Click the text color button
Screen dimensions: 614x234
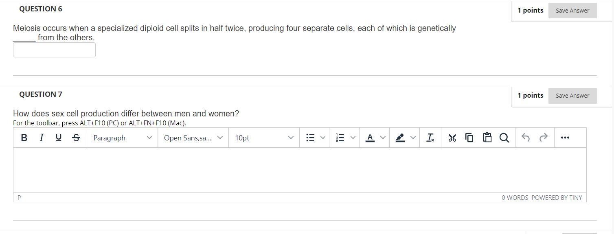(370, 138)
